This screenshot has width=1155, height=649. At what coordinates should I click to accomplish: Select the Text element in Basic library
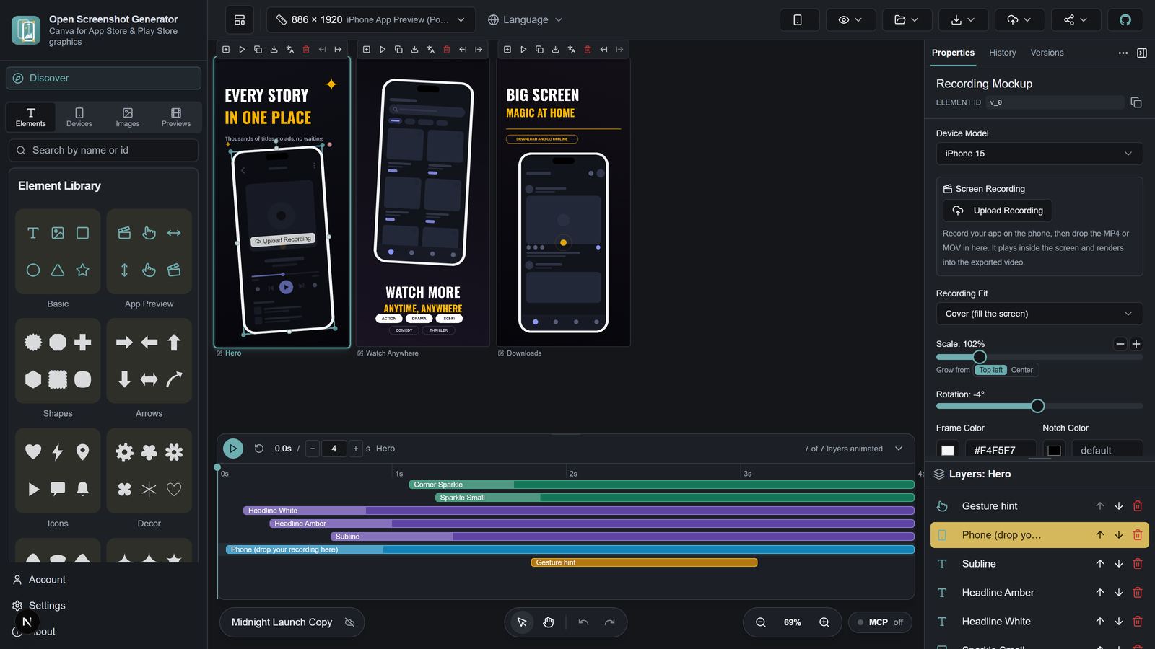click(33, 233)
